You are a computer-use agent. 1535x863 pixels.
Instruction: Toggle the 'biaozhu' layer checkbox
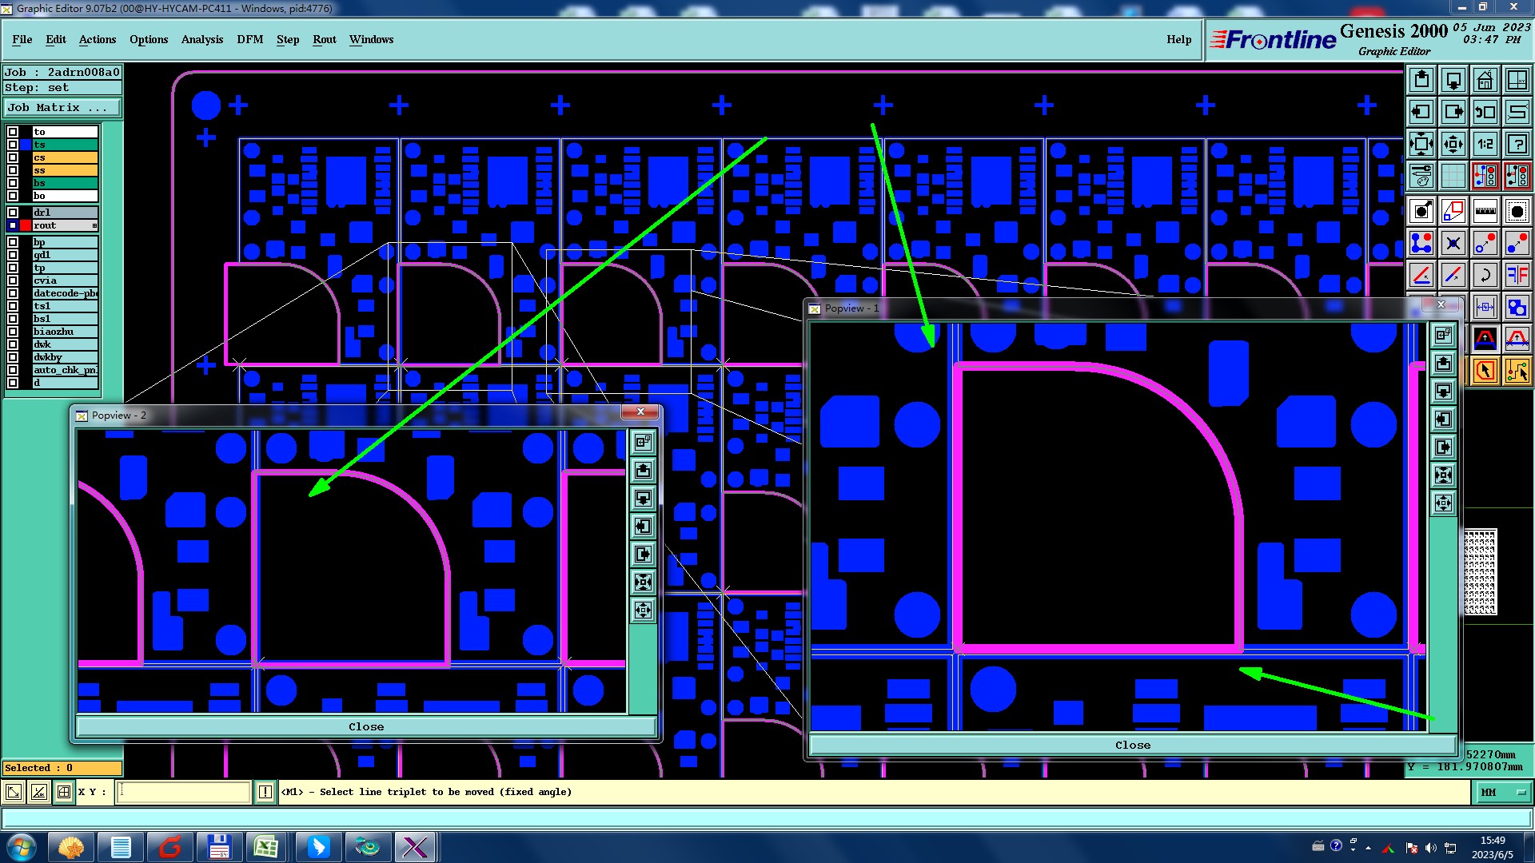(13, 332)
